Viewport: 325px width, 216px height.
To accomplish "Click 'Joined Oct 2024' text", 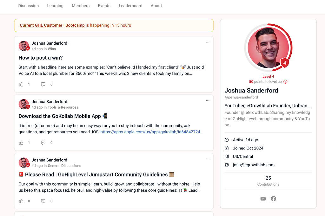I will click(248, 148).
